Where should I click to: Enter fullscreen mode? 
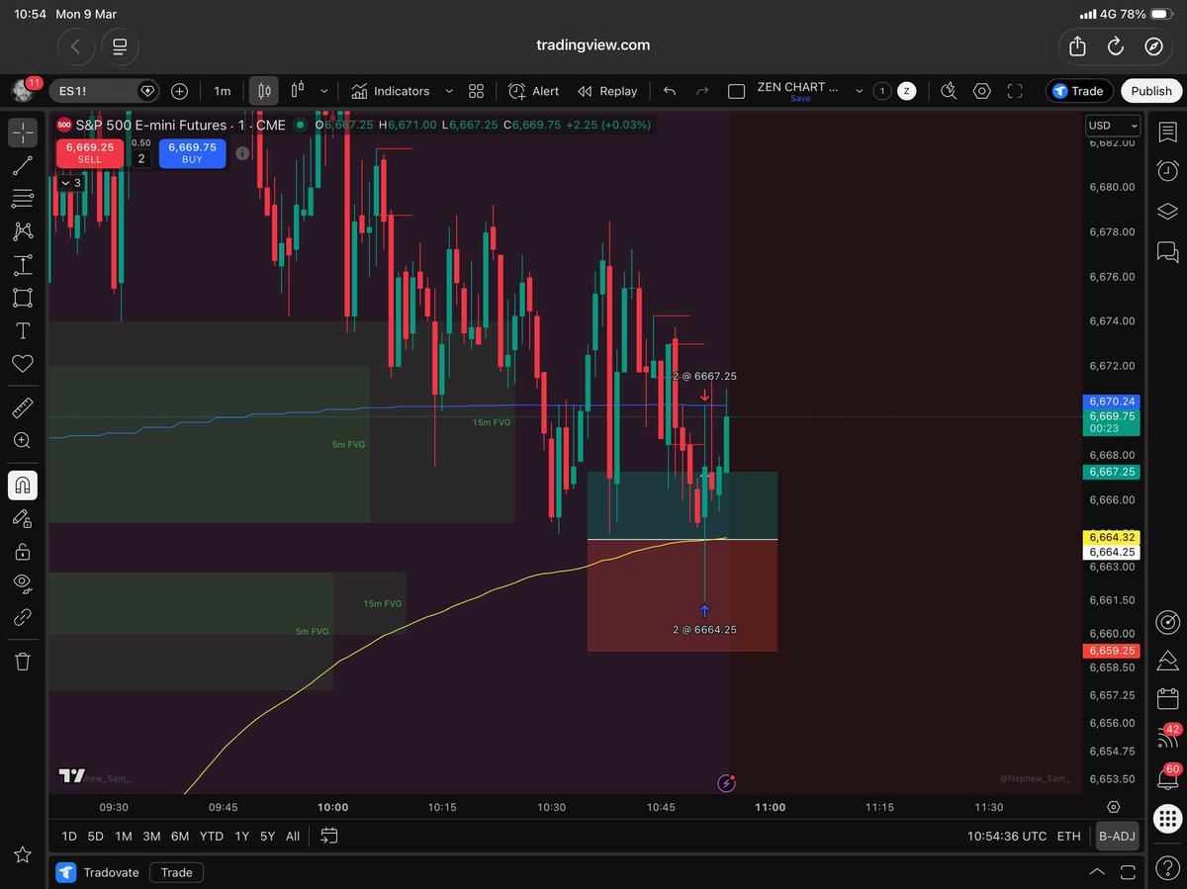click(1015, 91)
